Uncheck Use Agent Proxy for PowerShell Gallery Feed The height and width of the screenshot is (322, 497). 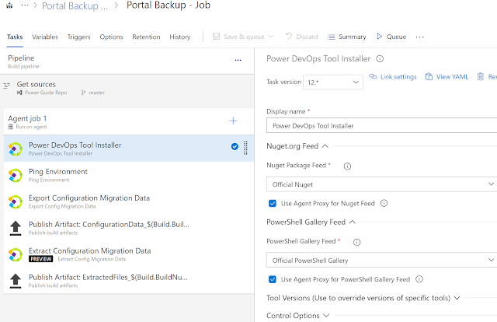coord(272,279)
